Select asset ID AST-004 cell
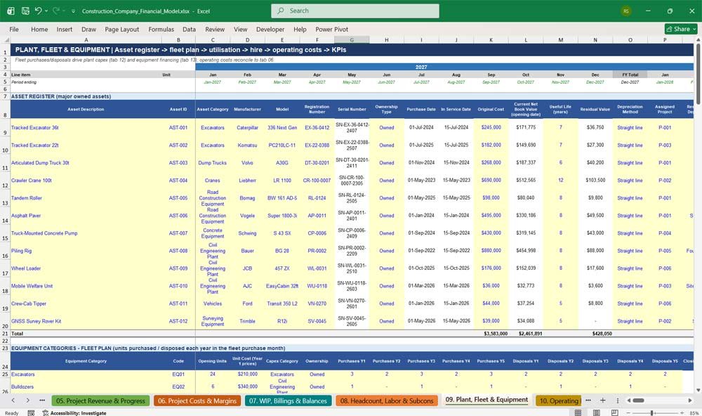 (x=178, y=180)
